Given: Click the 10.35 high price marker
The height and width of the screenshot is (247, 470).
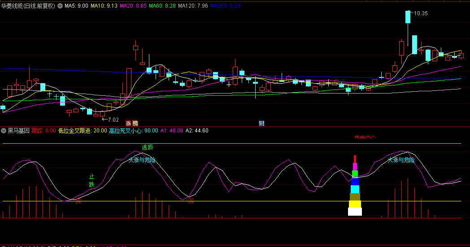Looking at the screenshot, I should 420,13.
